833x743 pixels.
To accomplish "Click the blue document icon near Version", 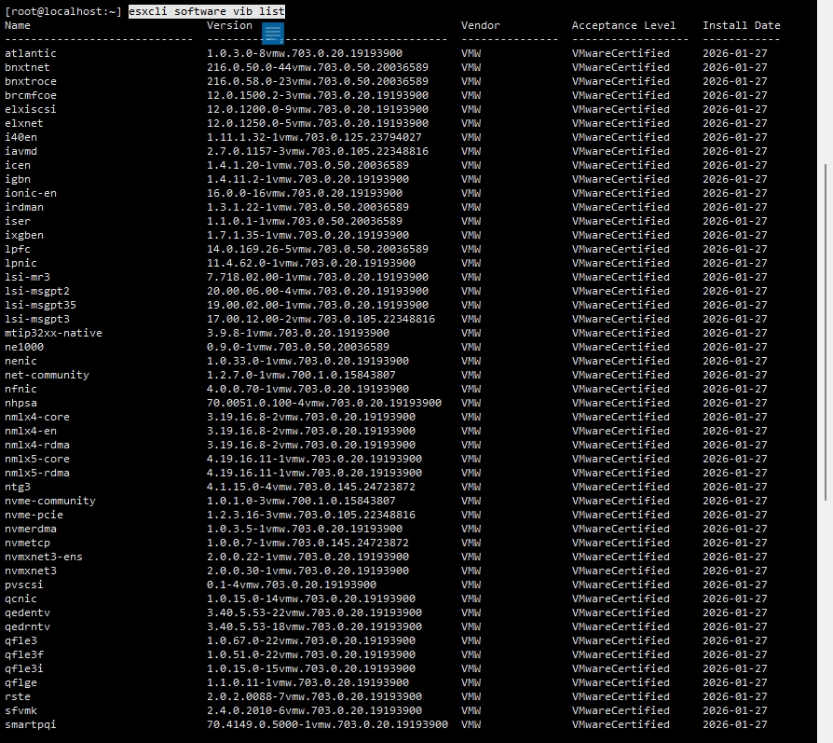I will (272, 34).
